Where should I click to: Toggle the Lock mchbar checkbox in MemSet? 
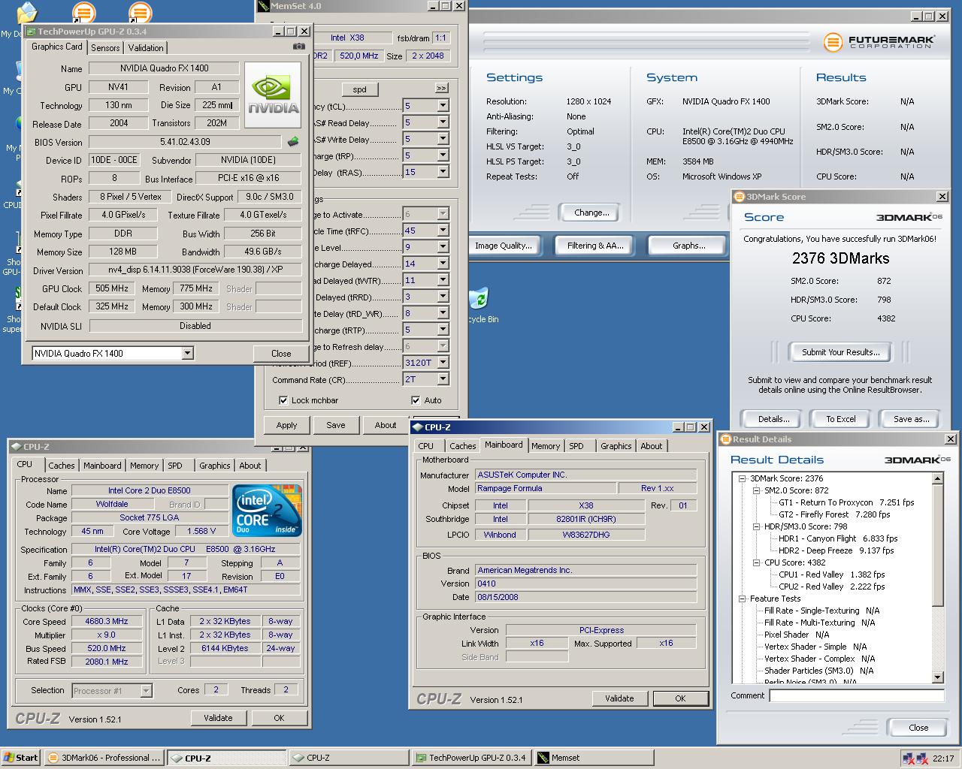click(x=283, y=400)
